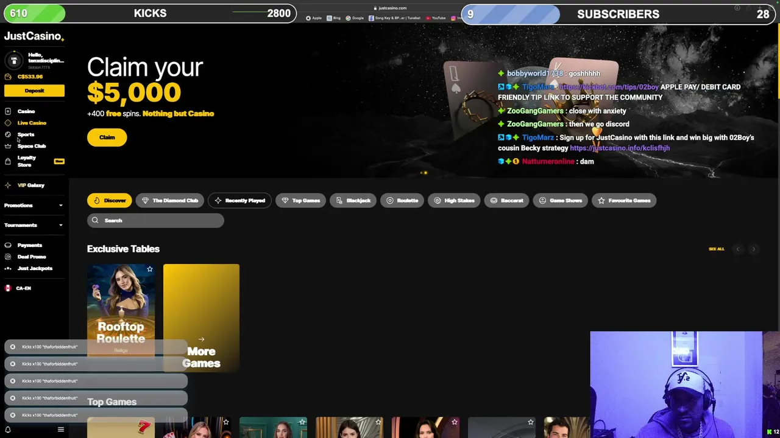Select the High Stakes tab

tap(454, 200)
